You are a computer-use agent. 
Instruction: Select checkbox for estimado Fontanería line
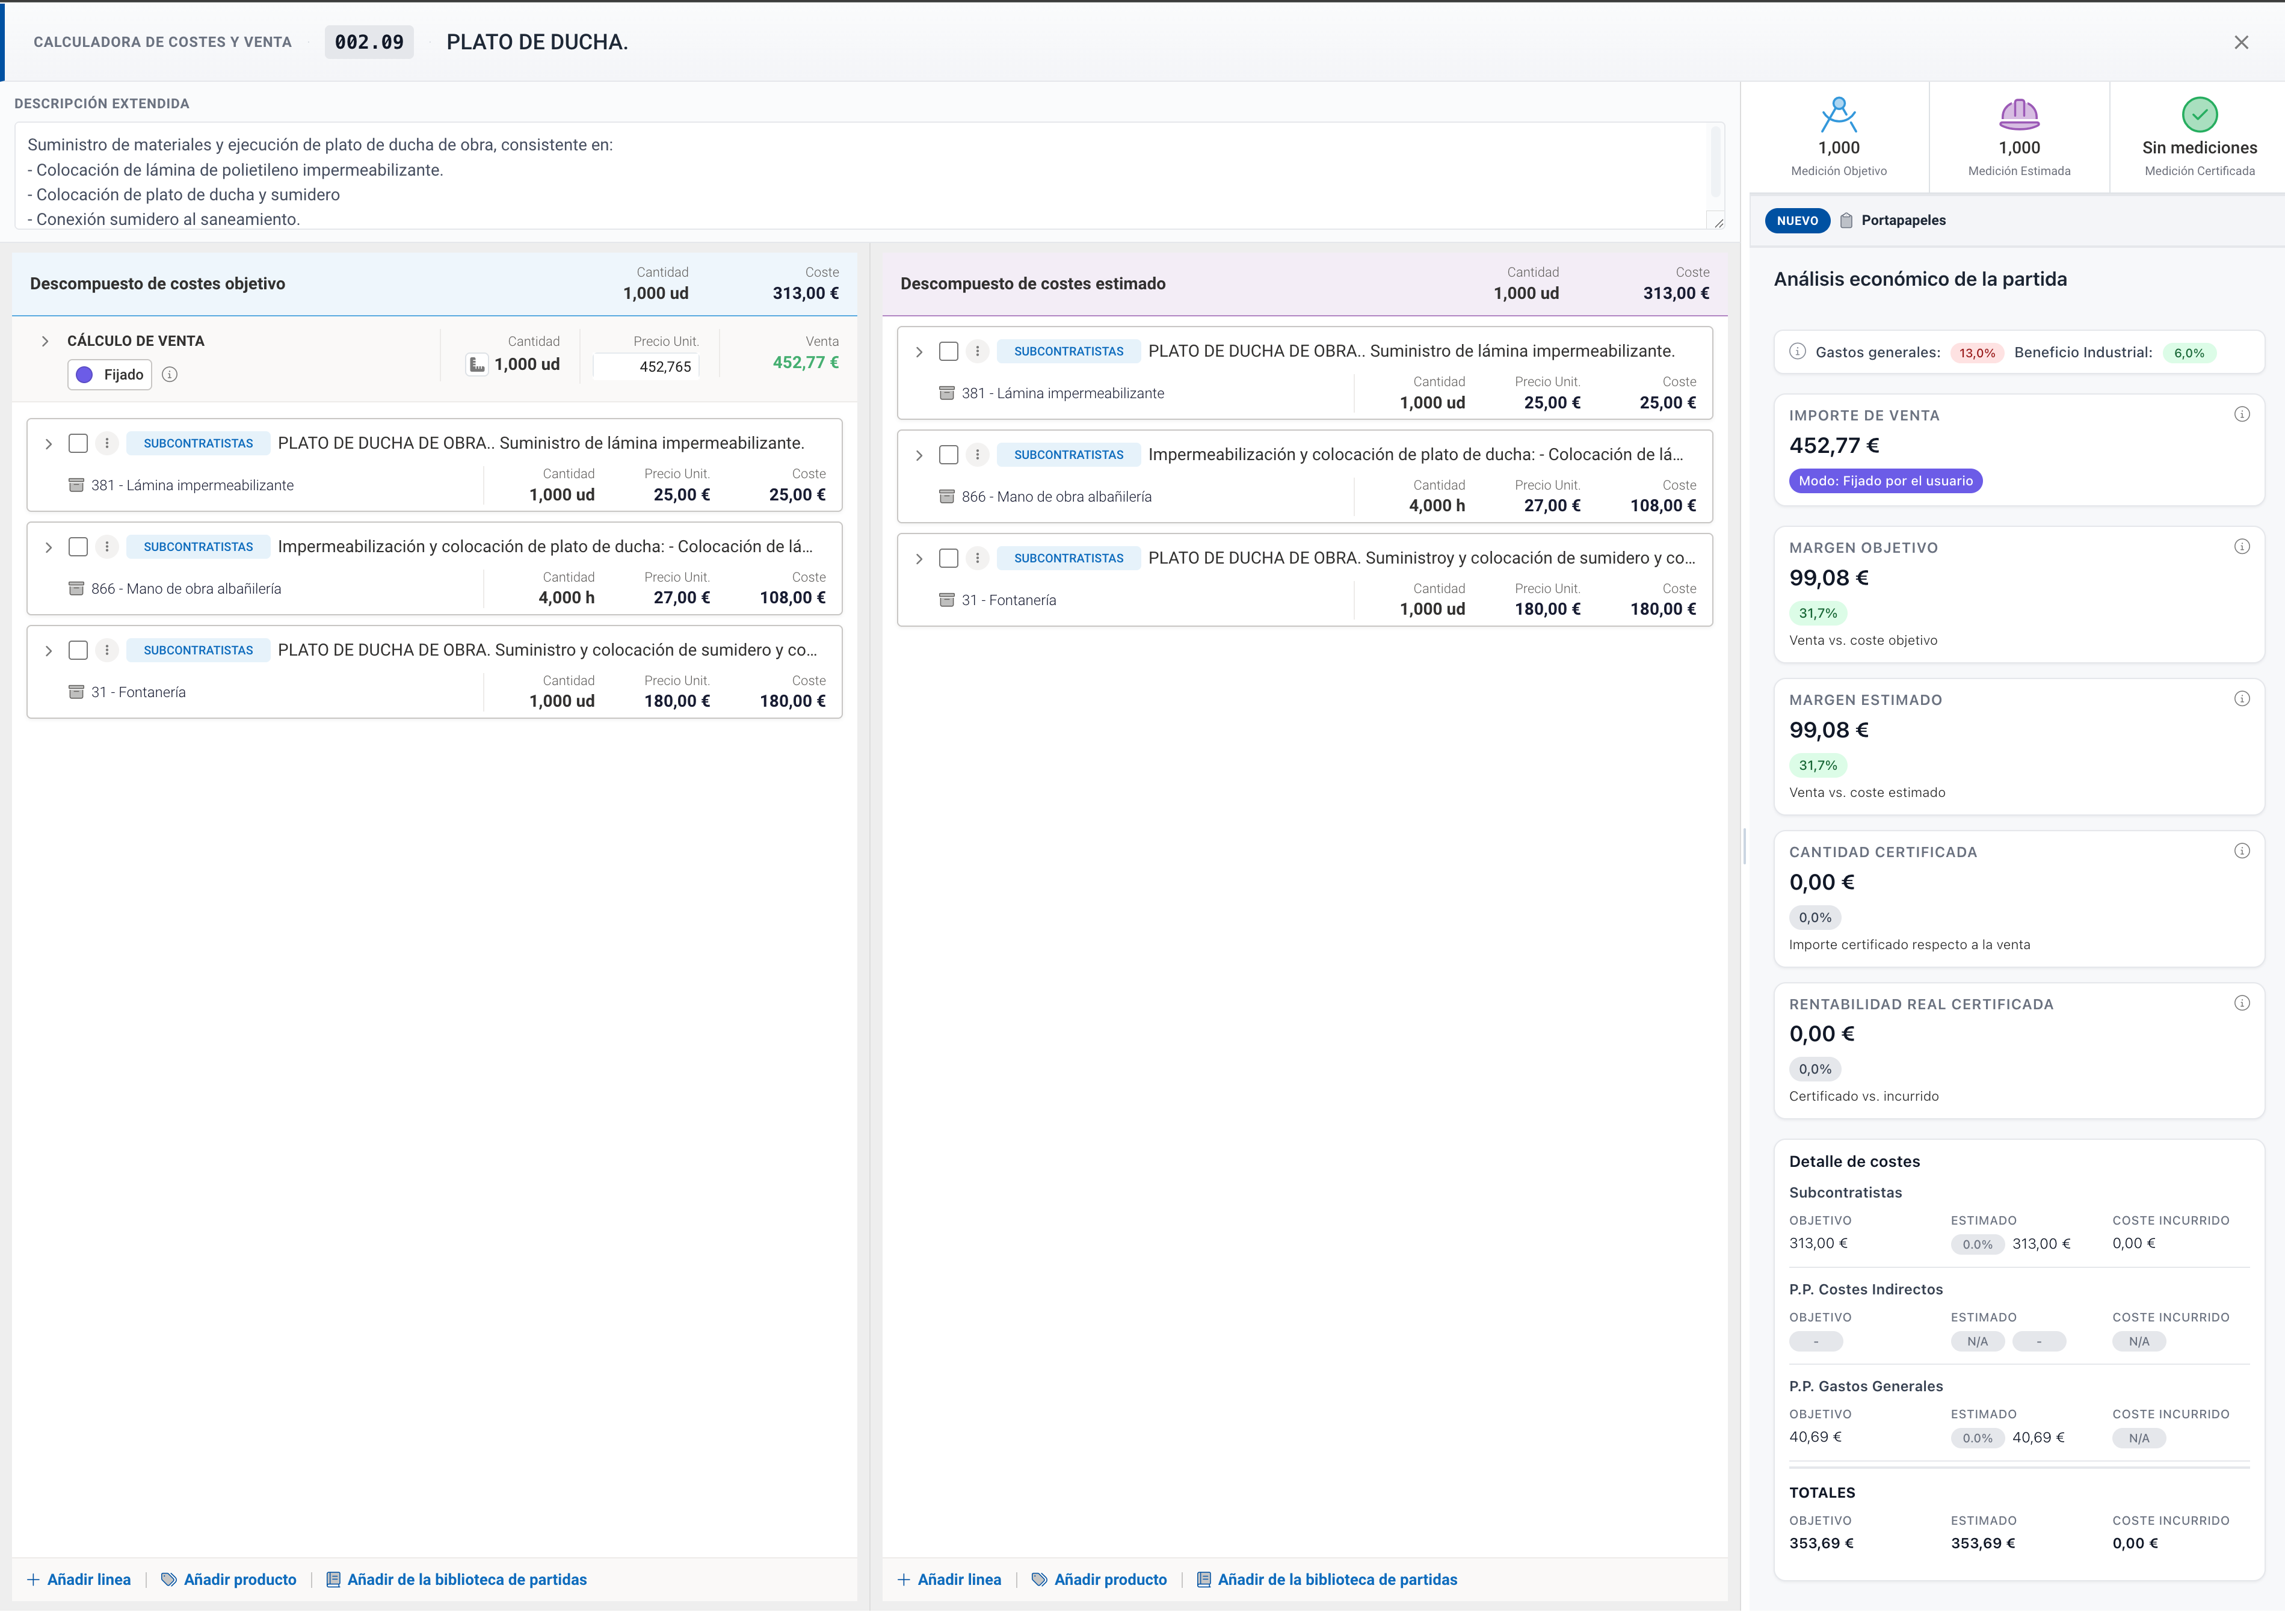pyautogui.click(x=948, y=559)
